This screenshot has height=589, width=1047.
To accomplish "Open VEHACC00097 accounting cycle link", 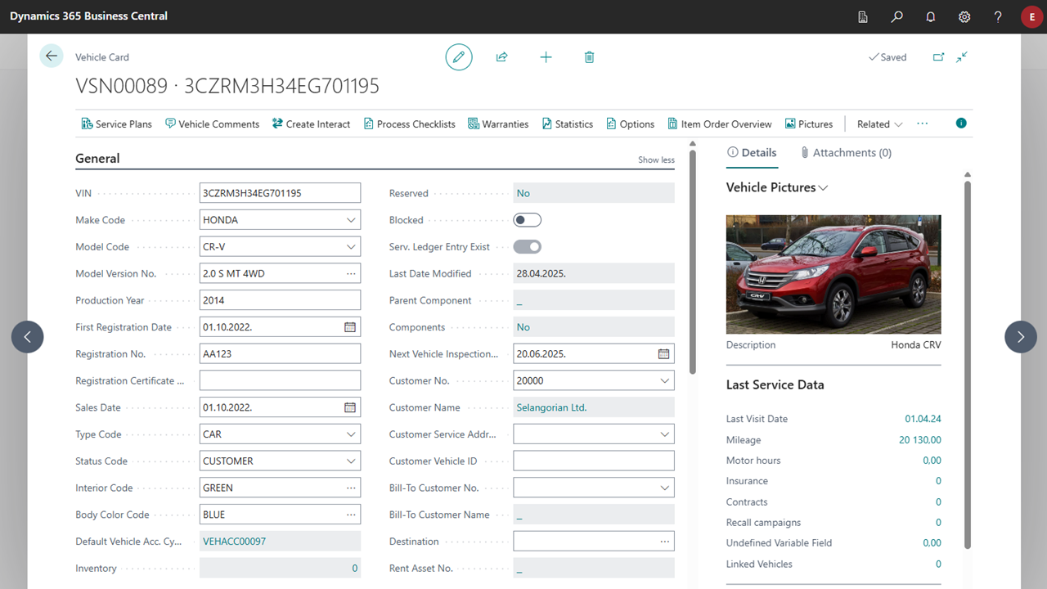I will [x=234, y=541].
